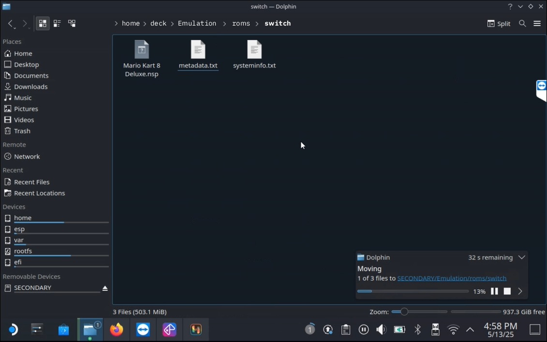Open System Settings from taskbar
This screenshot has width=547, height=342.
pos(37,329)
